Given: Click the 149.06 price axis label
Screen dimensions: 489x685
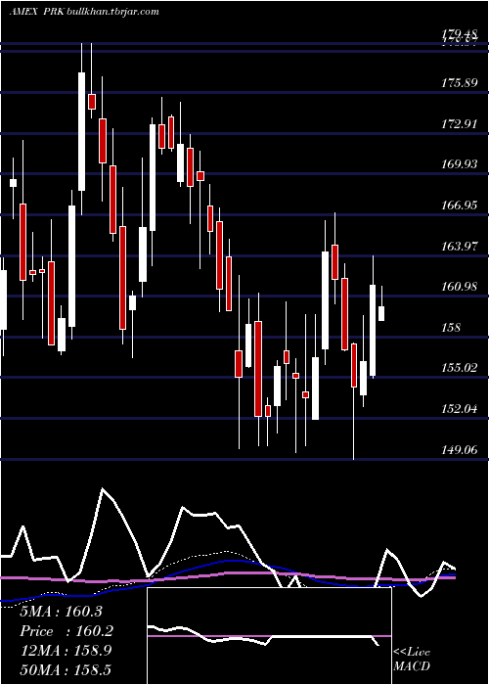Looking at the screenshot, I should [460, 449].
